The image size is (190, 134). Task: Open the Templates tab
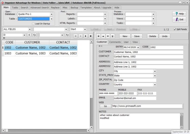pos(86,7)
